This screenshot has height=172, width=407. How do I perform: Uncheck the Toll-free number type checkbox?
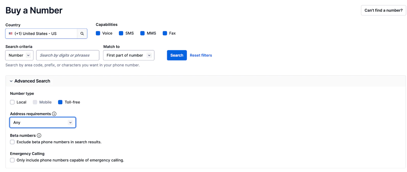60,102
